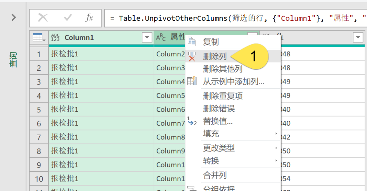Select row number 5 header
The image size is (367, 191).
[x=39, y=109]
